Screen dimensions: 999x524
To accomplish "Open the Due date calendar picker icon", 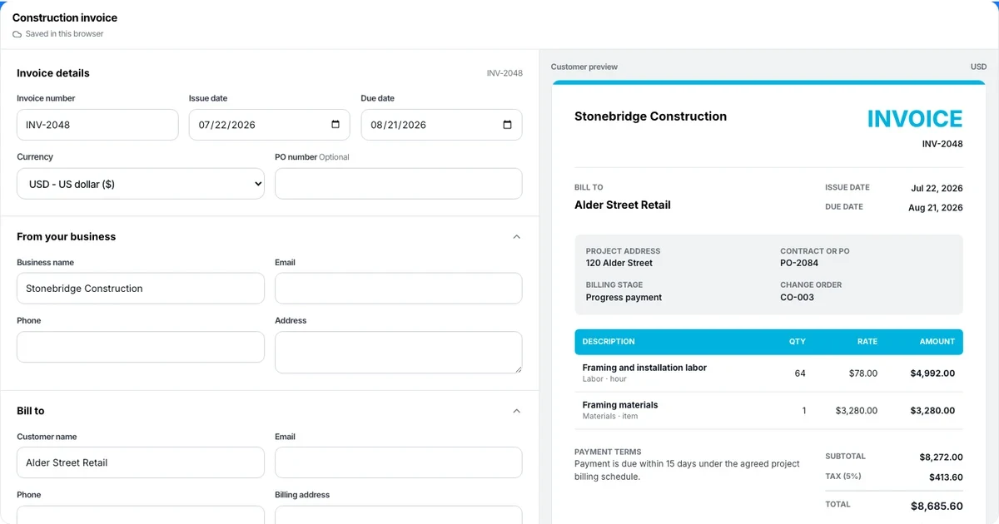I will pyautogui.click(x=508, y=125).
